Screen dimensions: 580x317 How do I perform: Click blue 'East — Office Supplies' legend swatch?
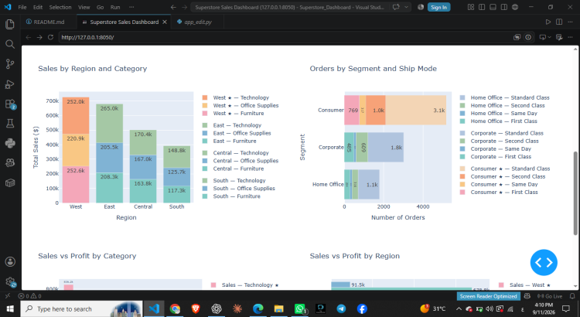click(x=205, y=133)
